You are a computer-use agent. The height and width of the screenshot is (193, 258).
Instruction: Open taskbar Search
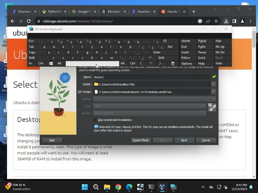[x=96, y=187]
